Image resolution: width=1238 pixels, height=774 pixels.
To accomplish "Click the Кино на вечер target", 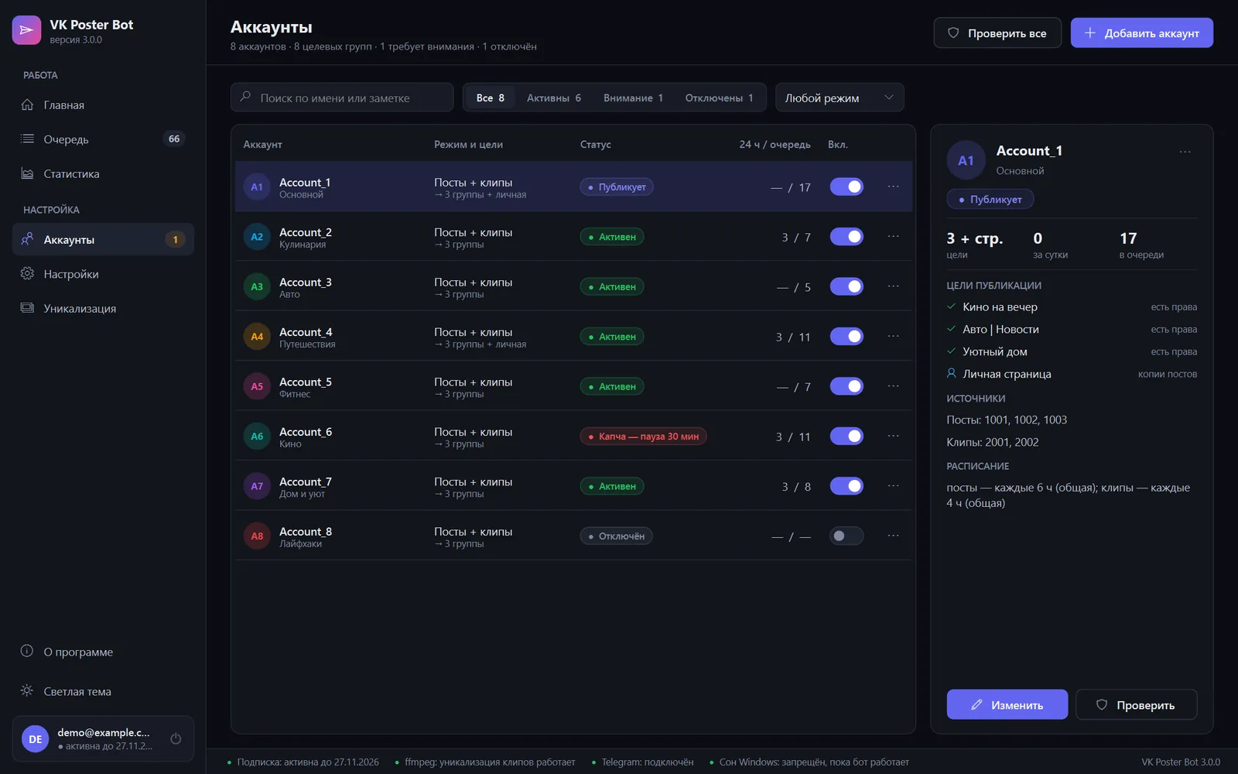I will tap(1000, 307).
